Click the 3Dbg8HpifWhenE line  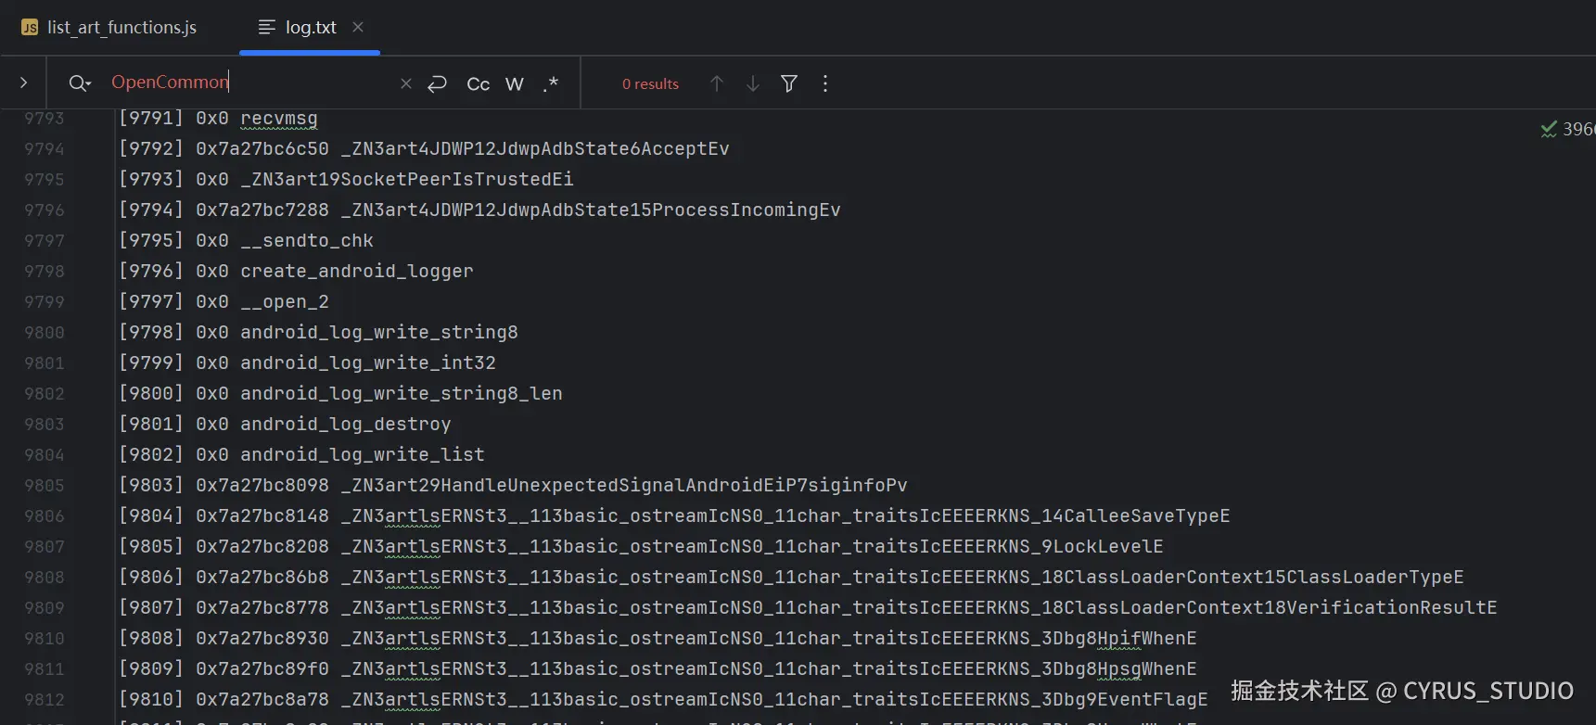658,638
